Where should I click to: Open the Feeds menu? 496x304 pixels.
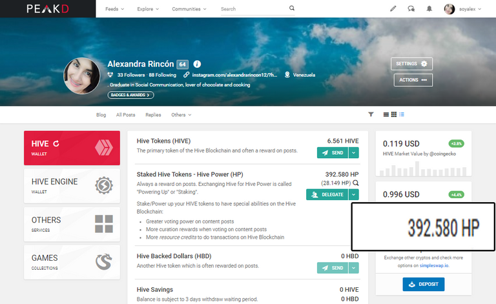tap(114, 9)
